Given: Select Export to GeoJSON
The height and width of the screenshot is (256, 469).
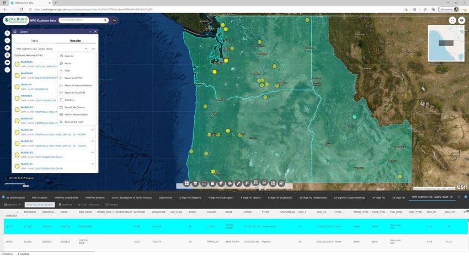Looking at the screenshot, I should coord(75,92).
